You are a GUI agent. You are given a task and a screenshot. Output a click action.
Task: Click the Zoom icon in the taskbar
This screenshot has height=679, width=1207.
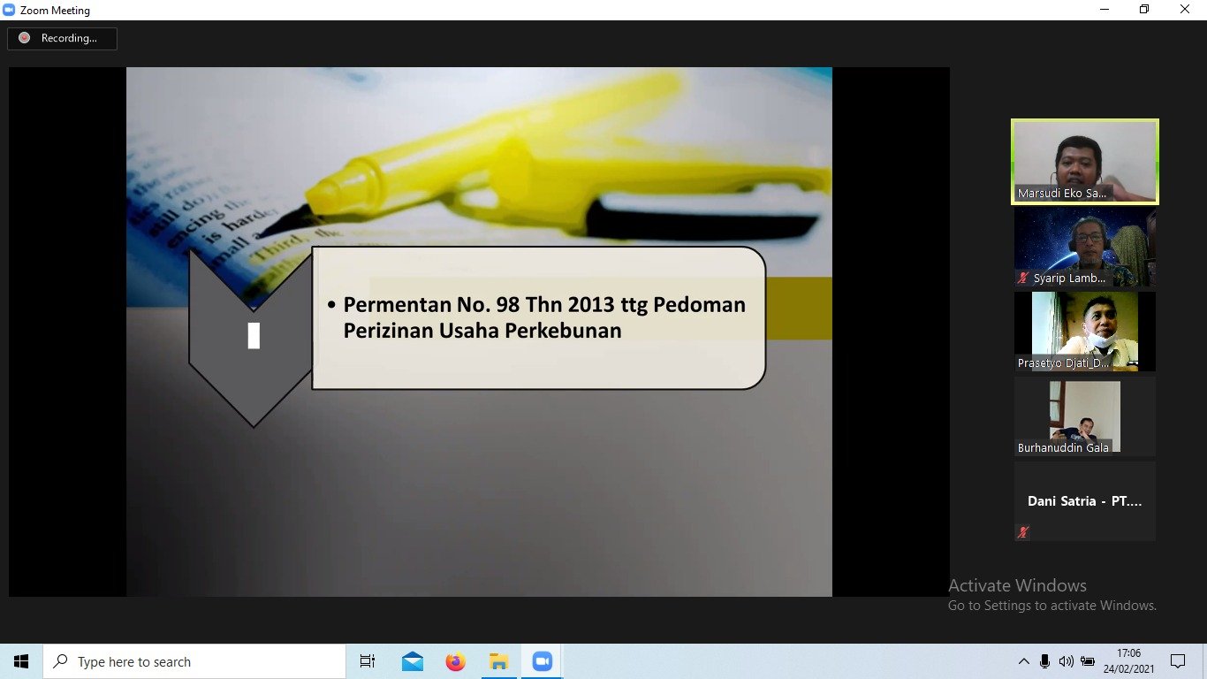point(542,661)
